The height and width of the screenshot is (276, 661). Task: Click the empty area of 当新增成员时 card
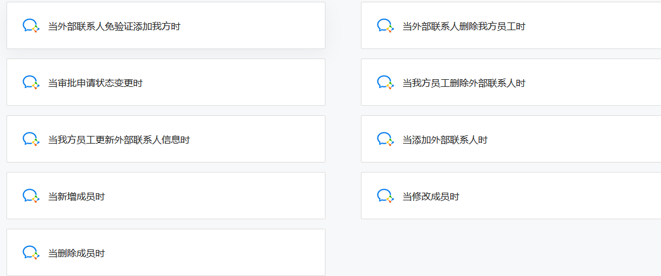pyautogui.click(x=215, y=196)
